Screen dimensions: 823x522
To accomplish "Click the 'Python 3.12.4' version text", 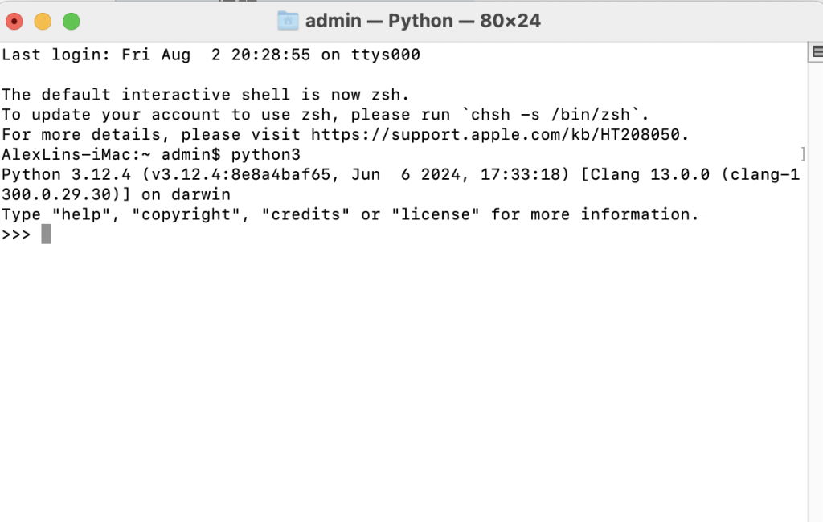I will pos(66,175).
